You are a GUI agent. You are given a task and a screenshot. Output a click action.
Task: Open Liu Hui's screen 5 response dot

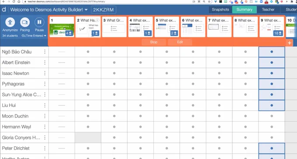point(167,105)
